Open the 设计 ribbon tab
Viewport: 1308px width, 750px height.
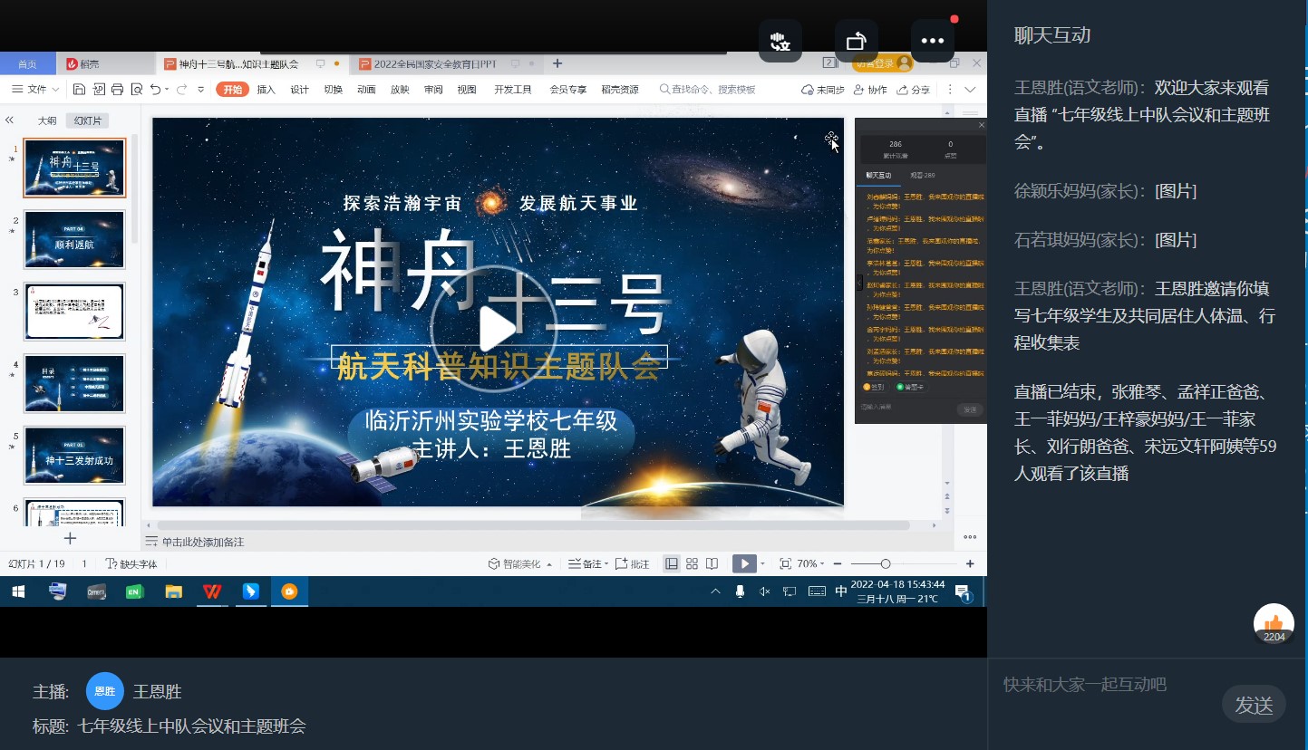[x=299, y=90]
